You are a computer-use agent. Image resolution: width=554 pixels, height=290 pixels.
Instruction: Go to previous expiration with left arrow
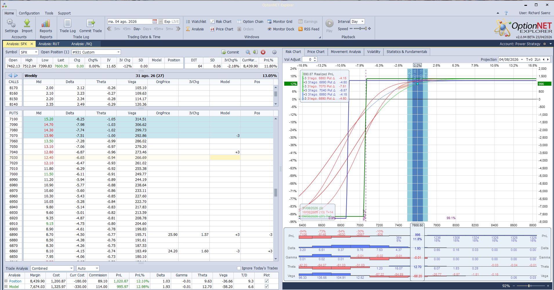(10, 76)
